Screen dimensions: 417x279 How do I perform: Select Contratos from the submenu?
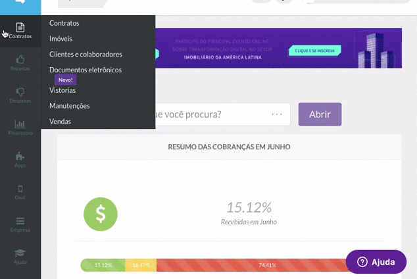point(64,23)
